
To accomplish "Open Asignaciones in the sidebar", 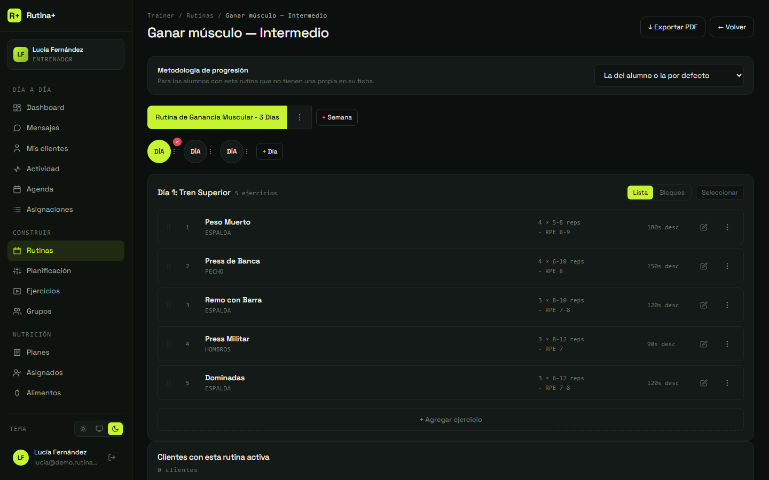I will [x=66, y=210].
